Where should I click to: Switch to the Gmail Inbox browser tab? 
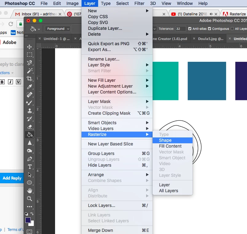tap(38, 14)
